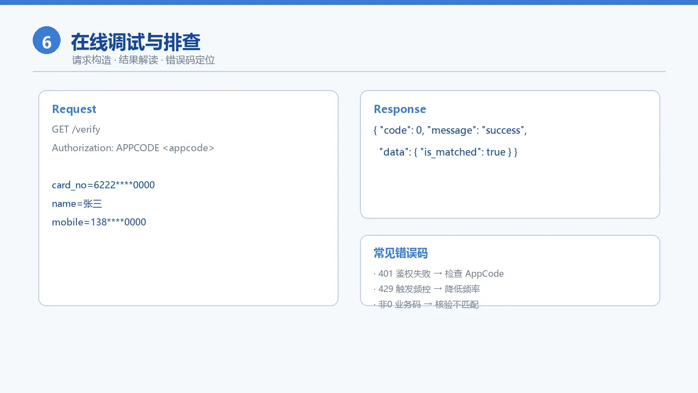
Task: Click subtitle 请求构造 · 结果解读 · 错误码定位
Action: pos(143,60)
